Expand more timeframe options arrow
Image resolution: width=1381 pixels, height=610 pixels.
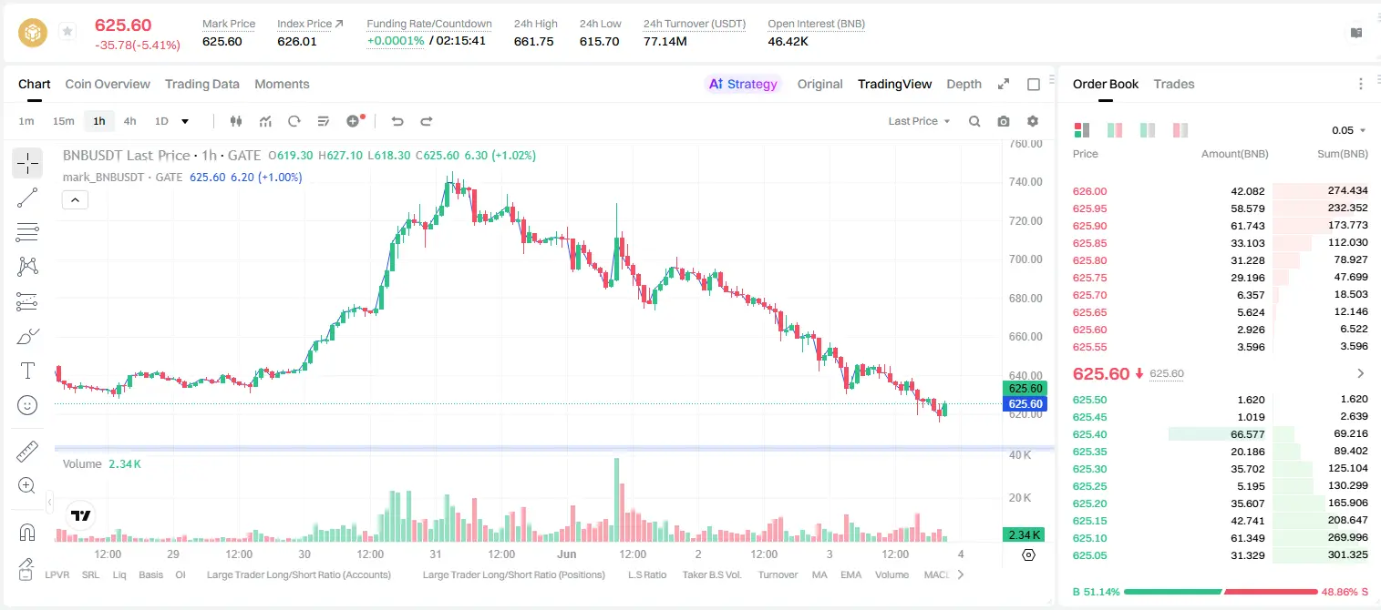click(x=185, y=121)
